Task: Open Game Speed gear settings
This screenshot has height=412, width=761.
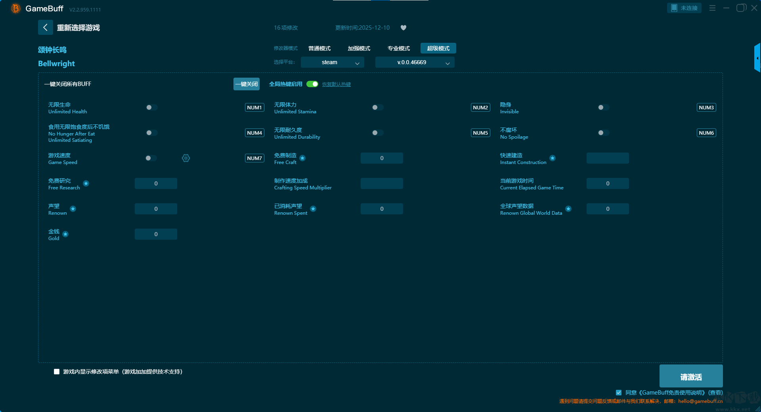Action: click(x=185, y=158)
